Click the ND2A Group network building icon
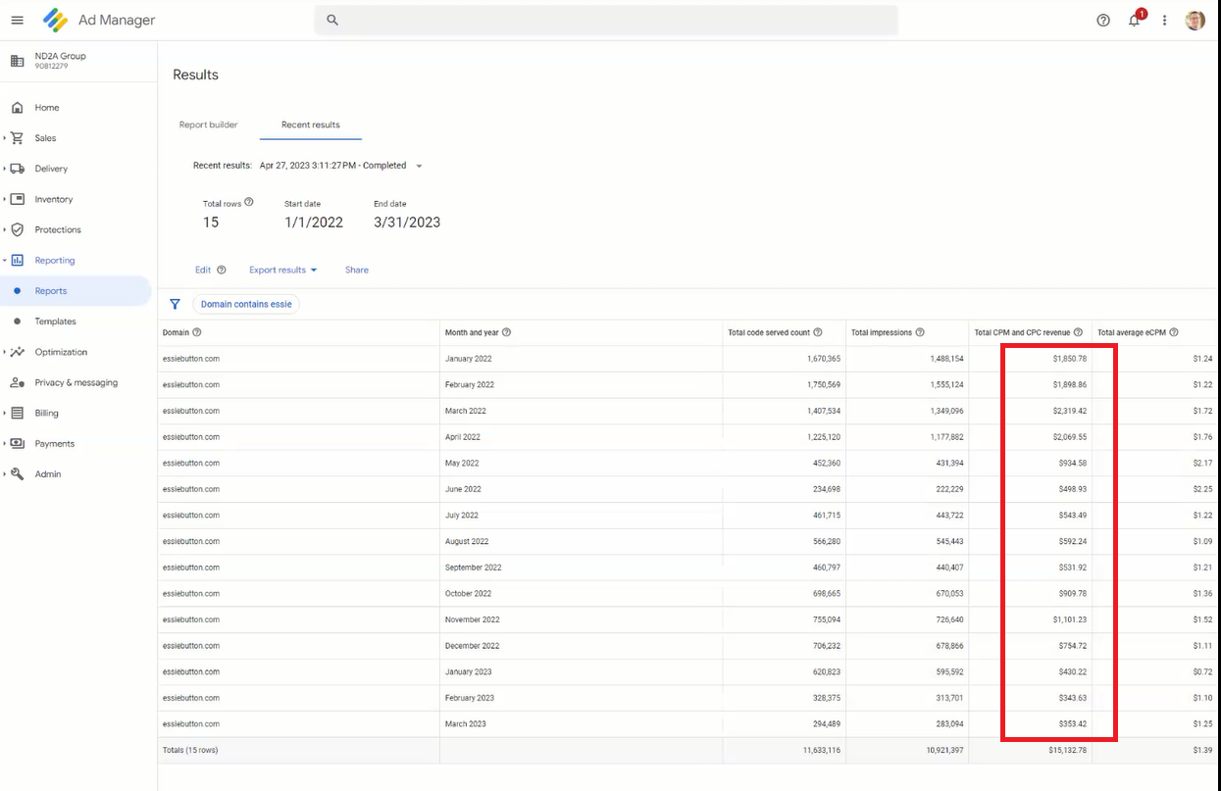This screenshot has height=791, width=1221. 17,61
